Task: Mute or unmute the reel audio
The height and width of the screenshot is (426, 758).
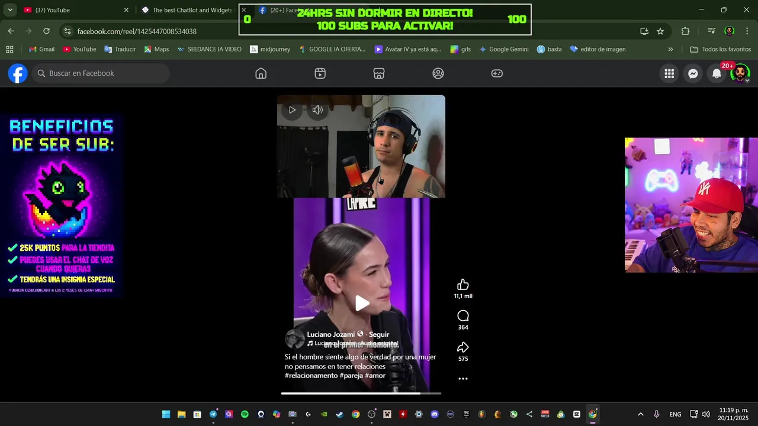Action: click(x=317, y=110)
